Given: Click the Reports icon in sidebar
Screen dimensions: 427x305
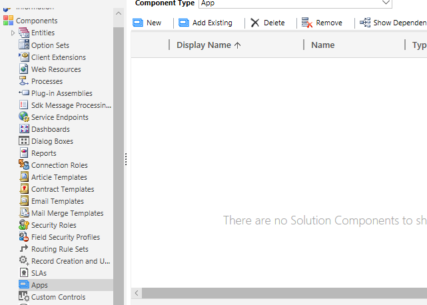Looking at the screenshot, I should [24, 153].
